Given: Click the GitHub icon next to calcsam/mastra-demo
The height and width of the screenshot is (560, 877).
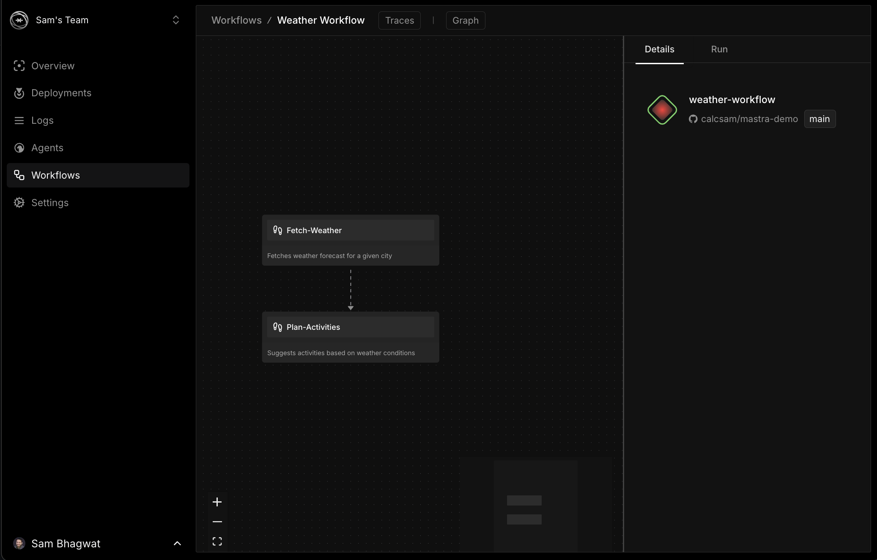Looking at the screenshot, I should pos(693,119).
